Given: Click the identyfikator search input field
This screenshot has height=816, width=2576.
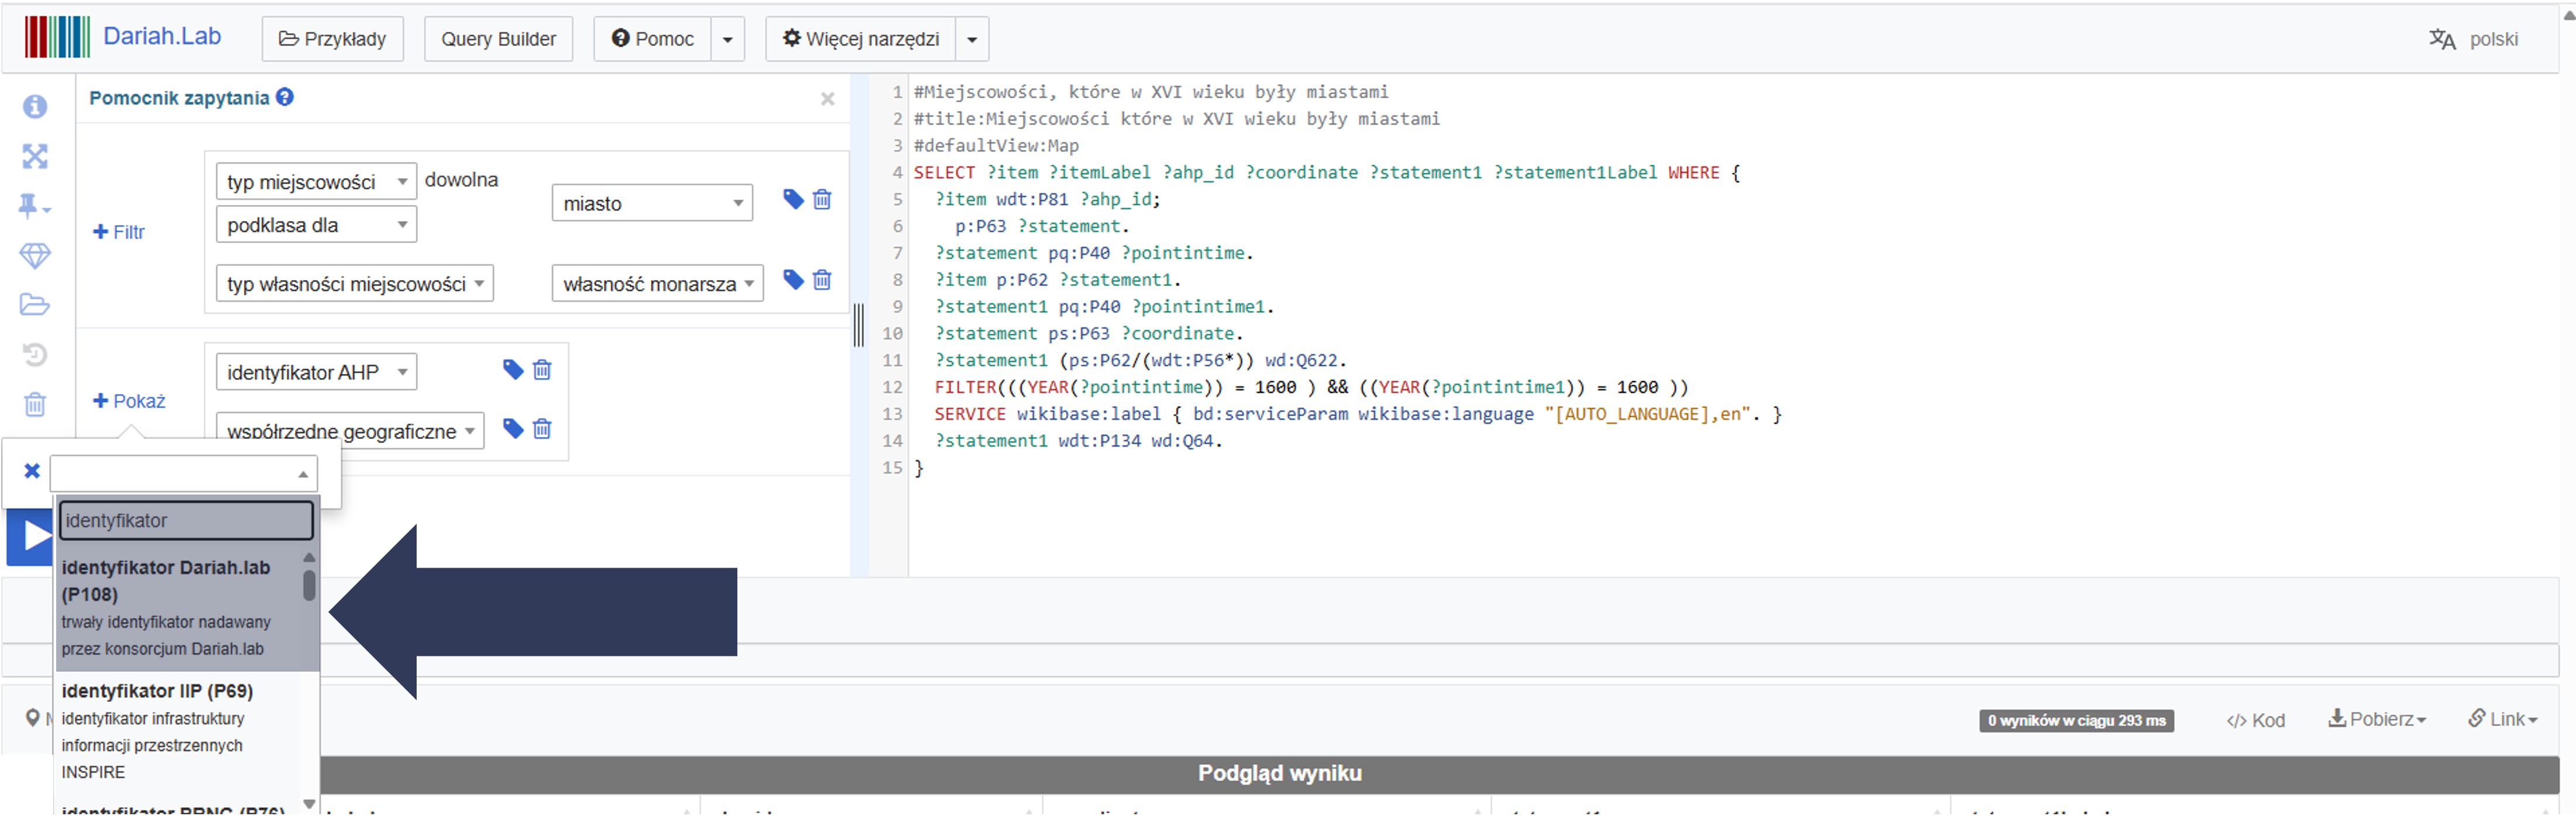Looking at the screenshot, I should point(186,520).
